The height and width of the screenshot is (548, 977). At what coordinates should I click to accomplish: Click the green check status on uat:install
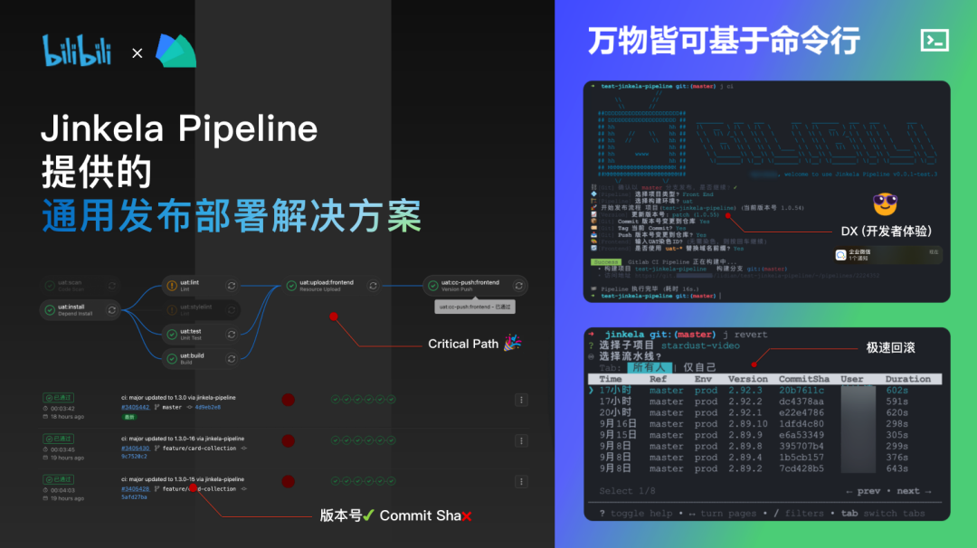(50, 310)
